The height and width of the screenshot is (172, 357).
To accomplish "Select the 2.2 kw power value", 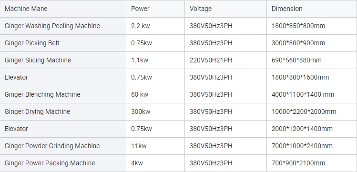I will pyautogui.click(x=141, y=26).
